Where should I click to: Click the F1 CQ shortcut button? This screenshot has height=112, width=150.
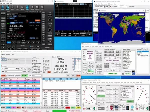(4, 59)
